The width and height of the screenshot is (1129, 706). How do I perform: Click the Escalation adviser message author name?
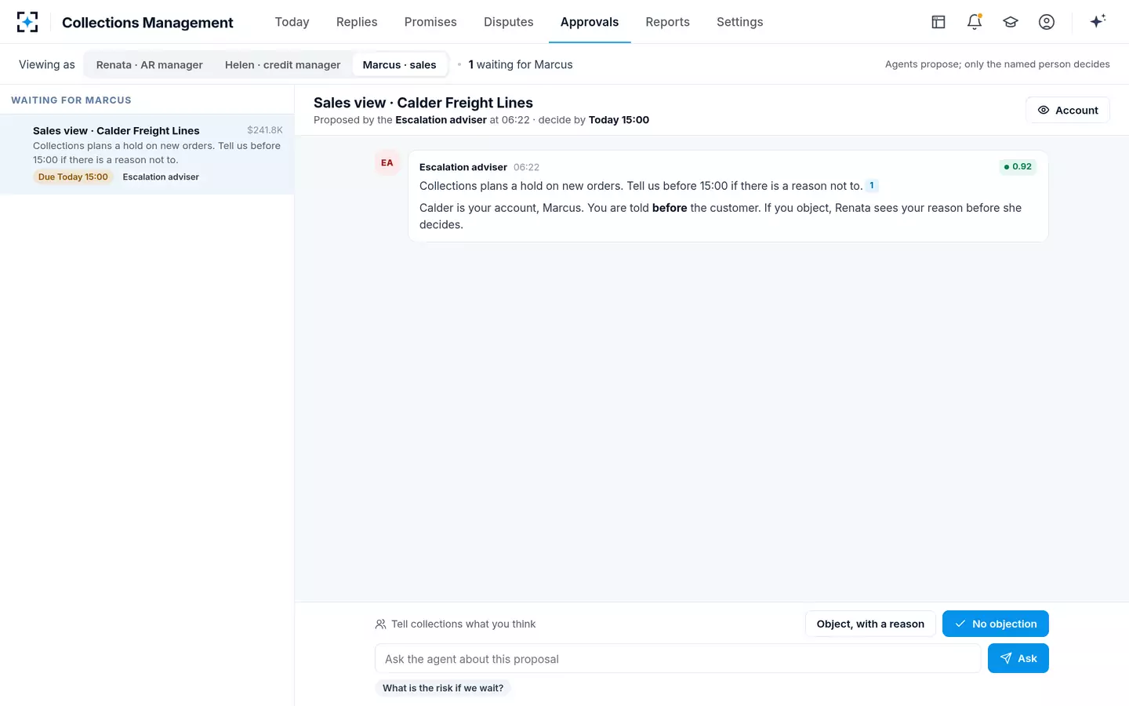tap(463, 167)
